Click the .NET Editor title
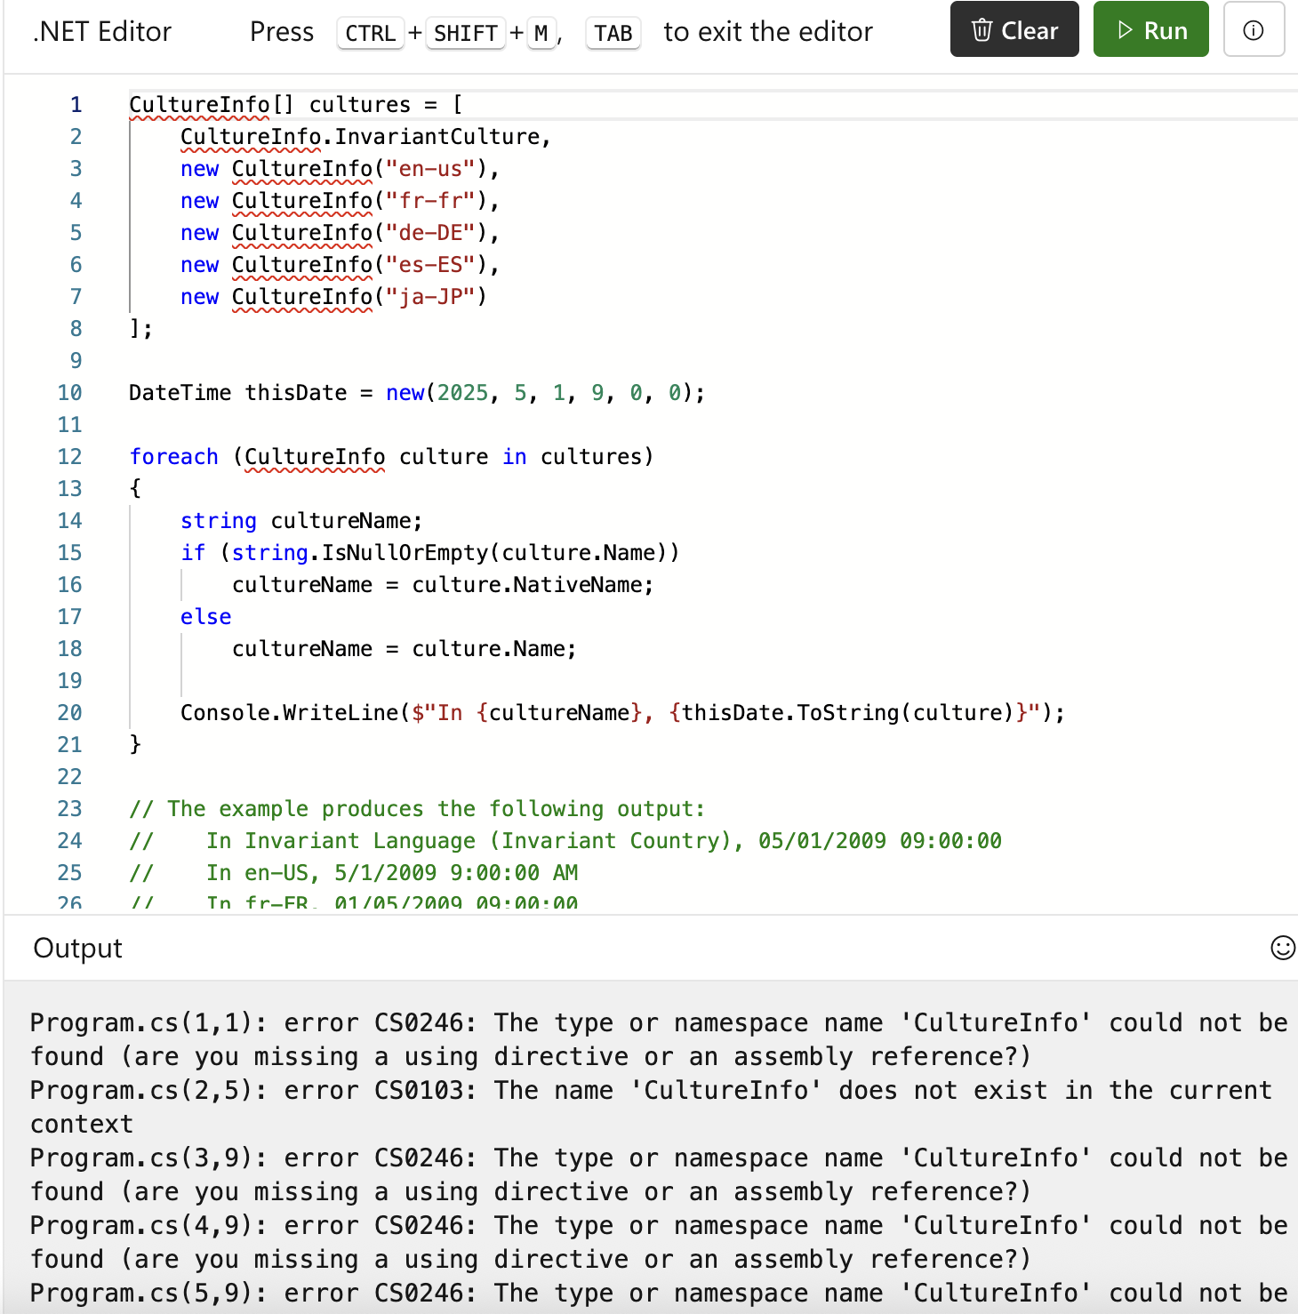Screen dimensions: 1298x1314 click(x=101, y=31)
